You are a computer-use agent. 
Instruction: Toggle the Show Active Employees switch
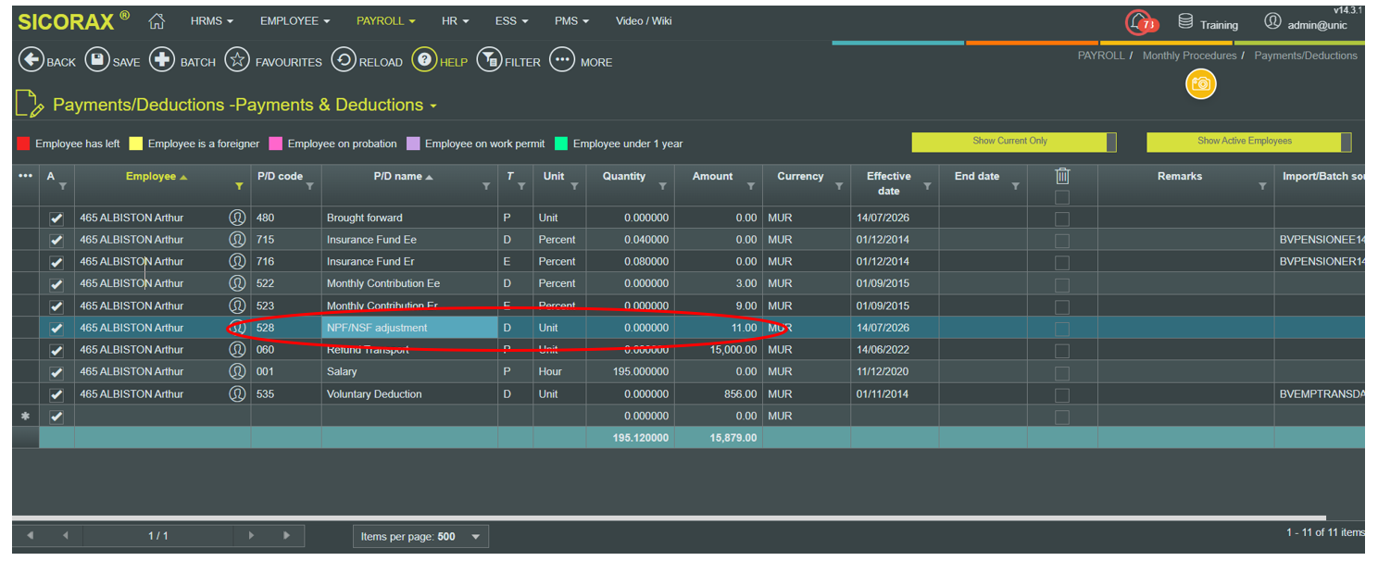pos(1249,142)
